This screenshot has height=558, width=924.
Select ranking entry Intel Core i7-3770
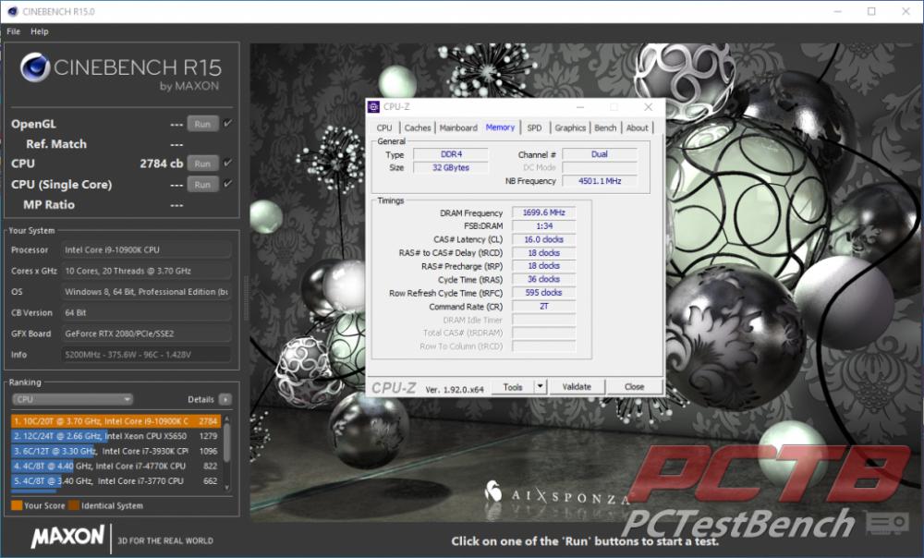115,480
